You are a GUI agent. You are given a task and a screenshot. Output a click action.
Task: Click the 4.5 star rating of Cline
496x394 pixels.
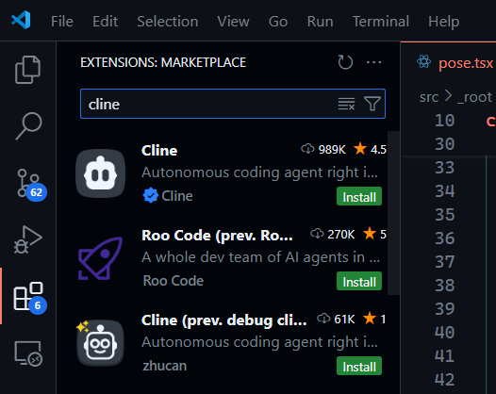[370, 149]
